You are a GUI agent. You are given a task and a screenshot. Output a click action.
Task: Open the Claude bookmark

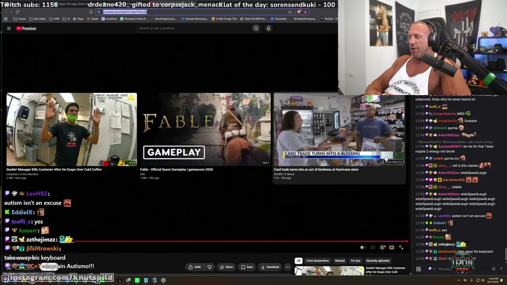(93, 19)
